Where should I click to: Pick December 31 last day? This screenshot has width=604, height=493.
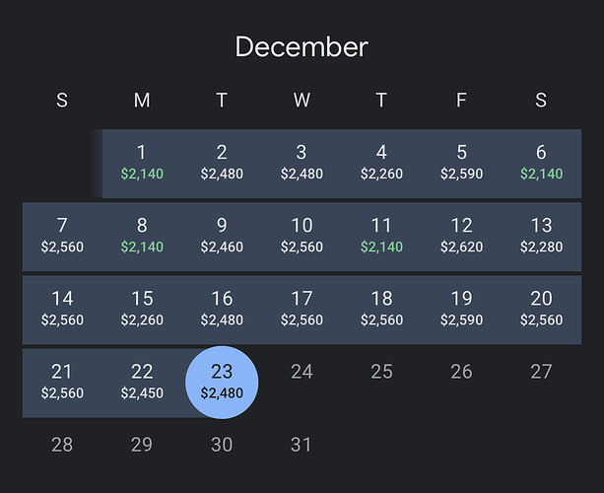[x=302, y=445]
